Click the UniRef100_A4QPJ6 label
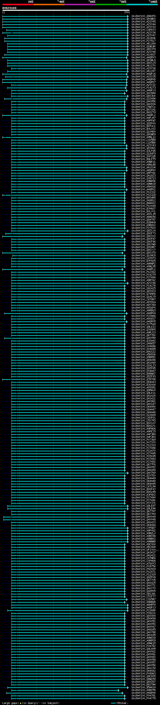 (x=143, y=74)
